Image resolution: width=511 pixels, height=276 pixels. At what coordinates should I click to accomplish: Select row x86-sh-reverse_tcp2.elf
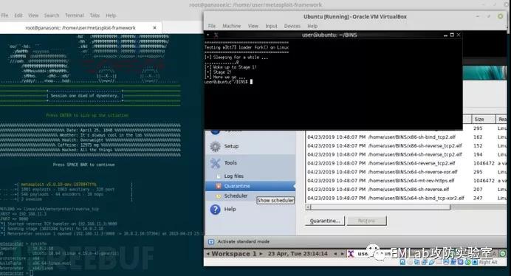click(406, 146)
